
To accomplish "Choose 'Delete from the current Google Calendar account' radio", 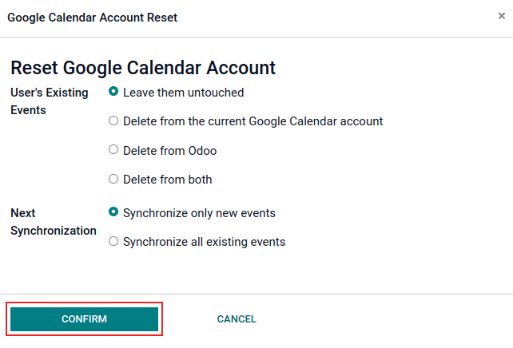I will [x=113, y=121].
